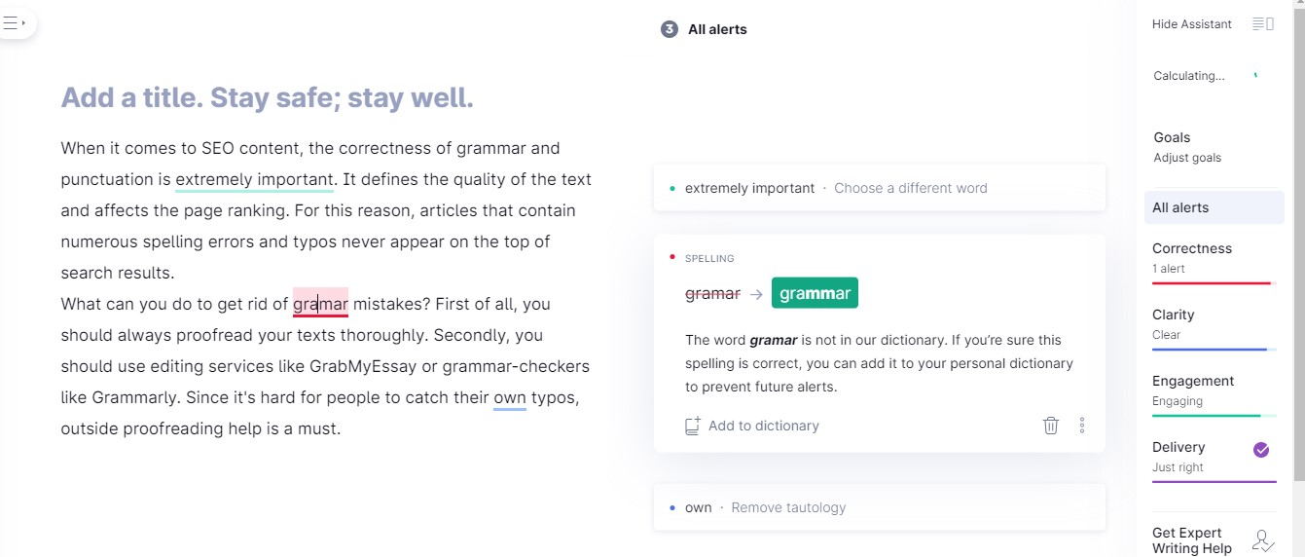The width and height of the screenshot is (1305, 557).
Task: Expand the 'own' Remove tautology alert card
Action: pos(880,507)
